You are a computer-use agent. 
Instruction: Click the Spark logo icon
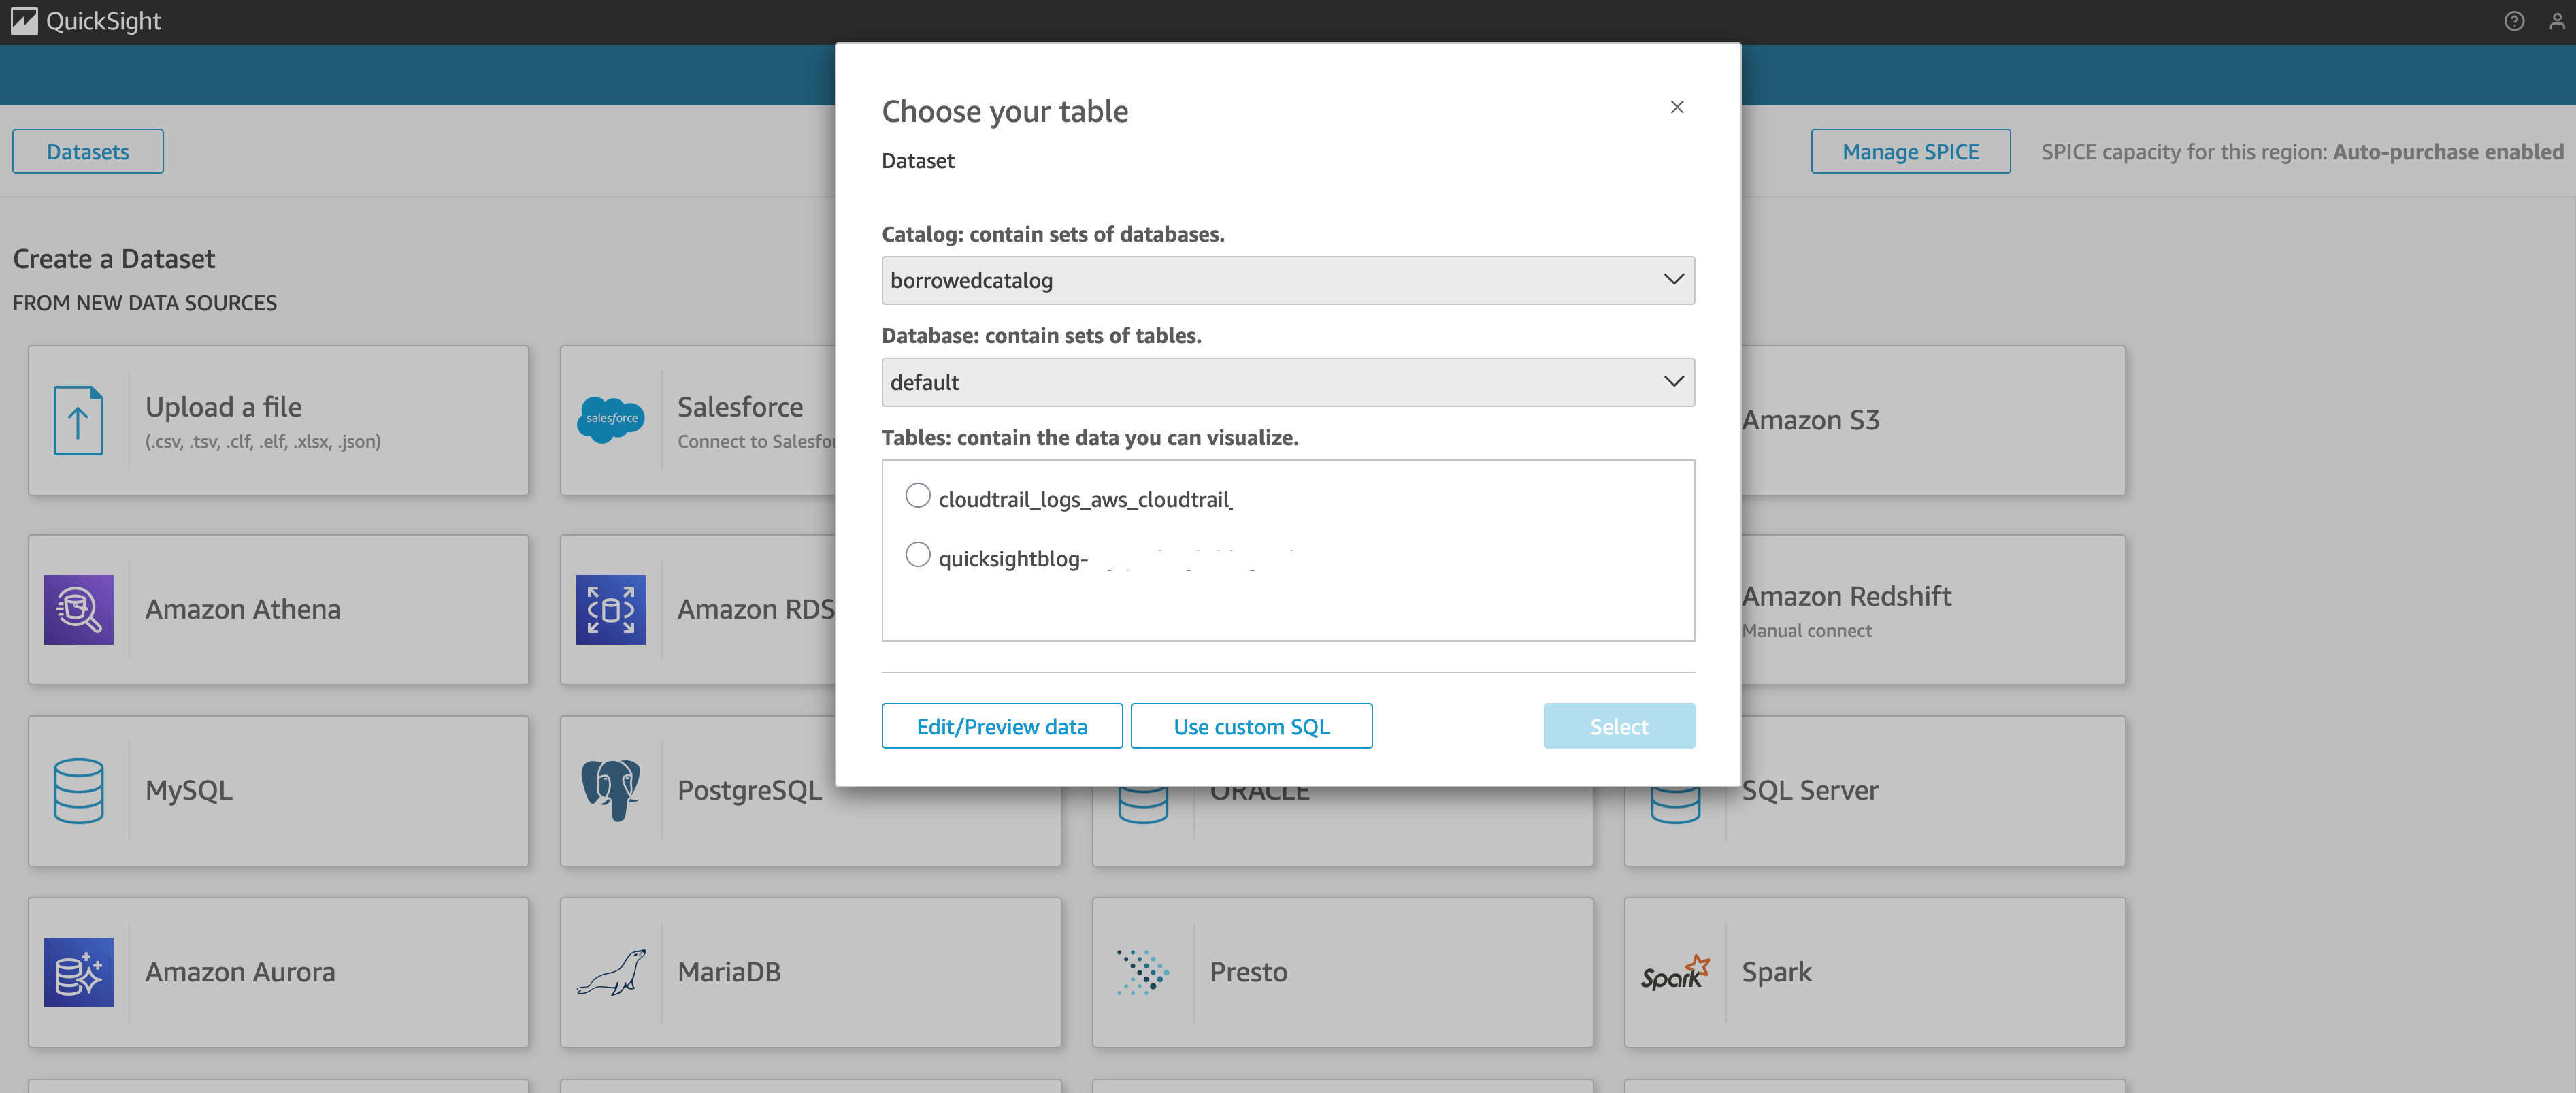[x=1675, y=972]
